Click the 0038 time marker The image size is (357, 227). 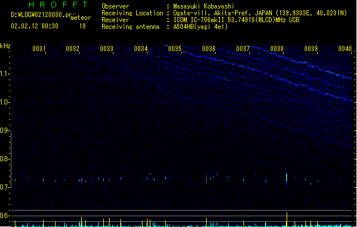coord(277,49)
